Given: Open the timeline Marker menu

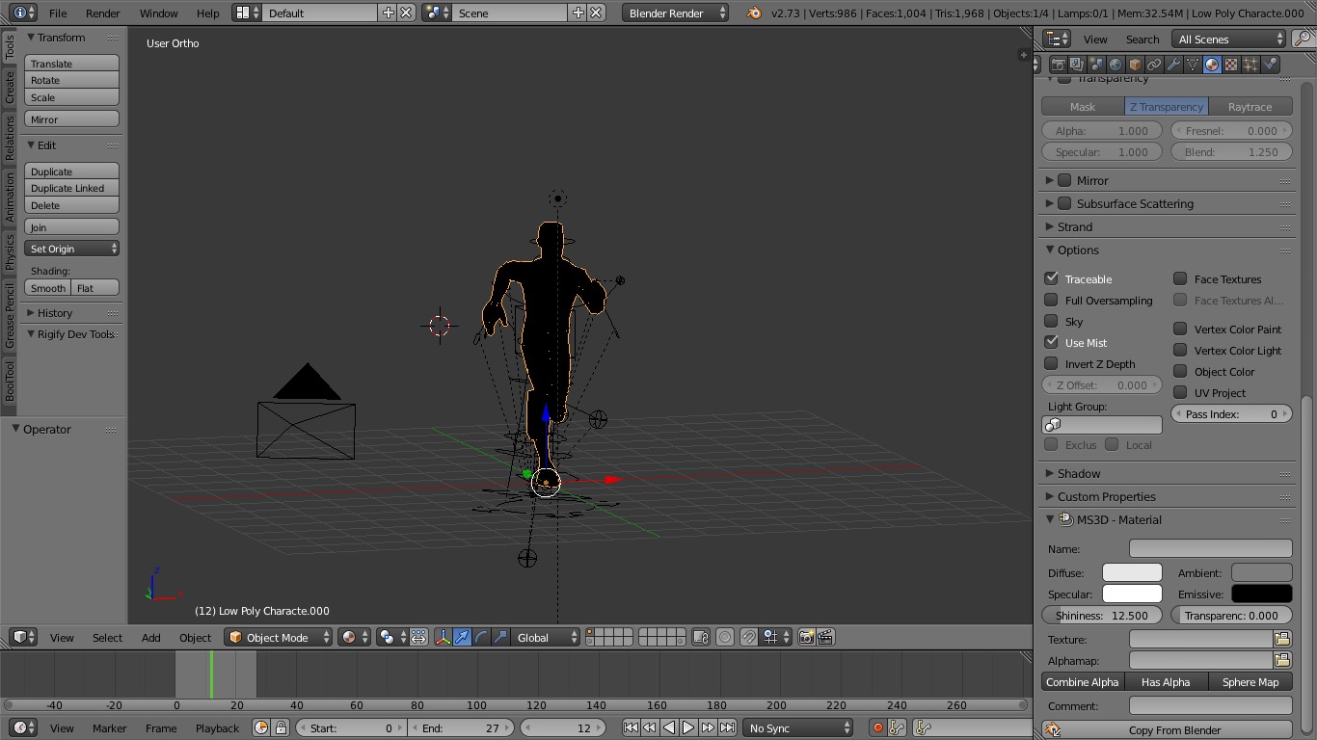Looking at the screenshot, I should pos(109,727).
